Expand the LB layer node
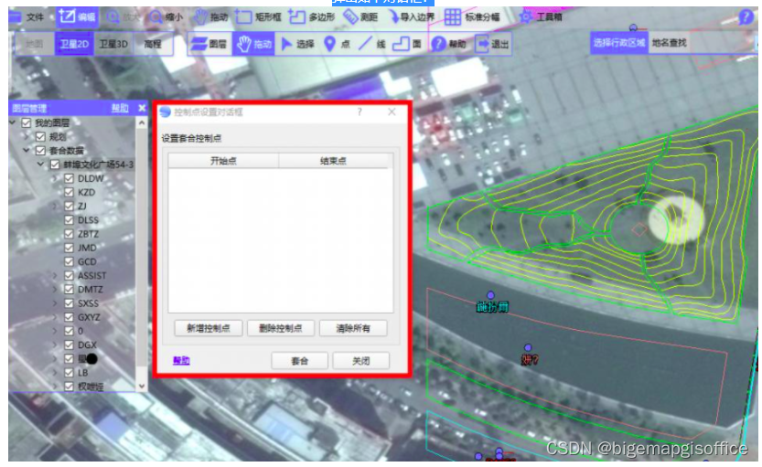Image resolution: width=762 pixels, height=467 pixels. 56,372
